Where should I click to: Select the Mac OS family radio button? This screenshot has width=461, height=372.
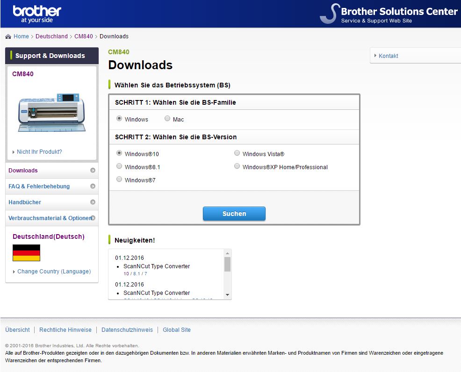point(167,118)
